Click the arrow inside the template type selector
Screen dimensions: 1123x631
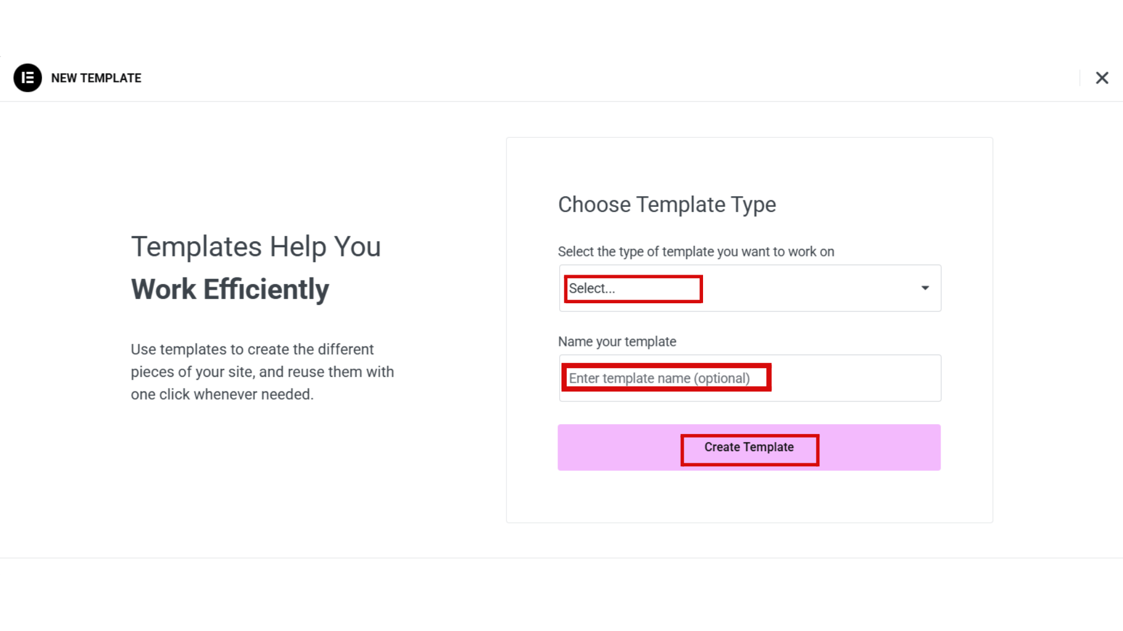[x=925, y=288]
